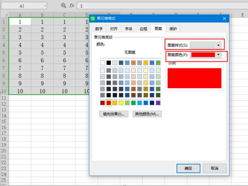Click cell A7 containing 7
The width and height of the screenshot is (248, 186).
click(x=20, y=68)
